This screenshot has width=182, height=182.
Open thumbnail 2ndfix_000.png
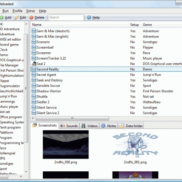[66, 144]
